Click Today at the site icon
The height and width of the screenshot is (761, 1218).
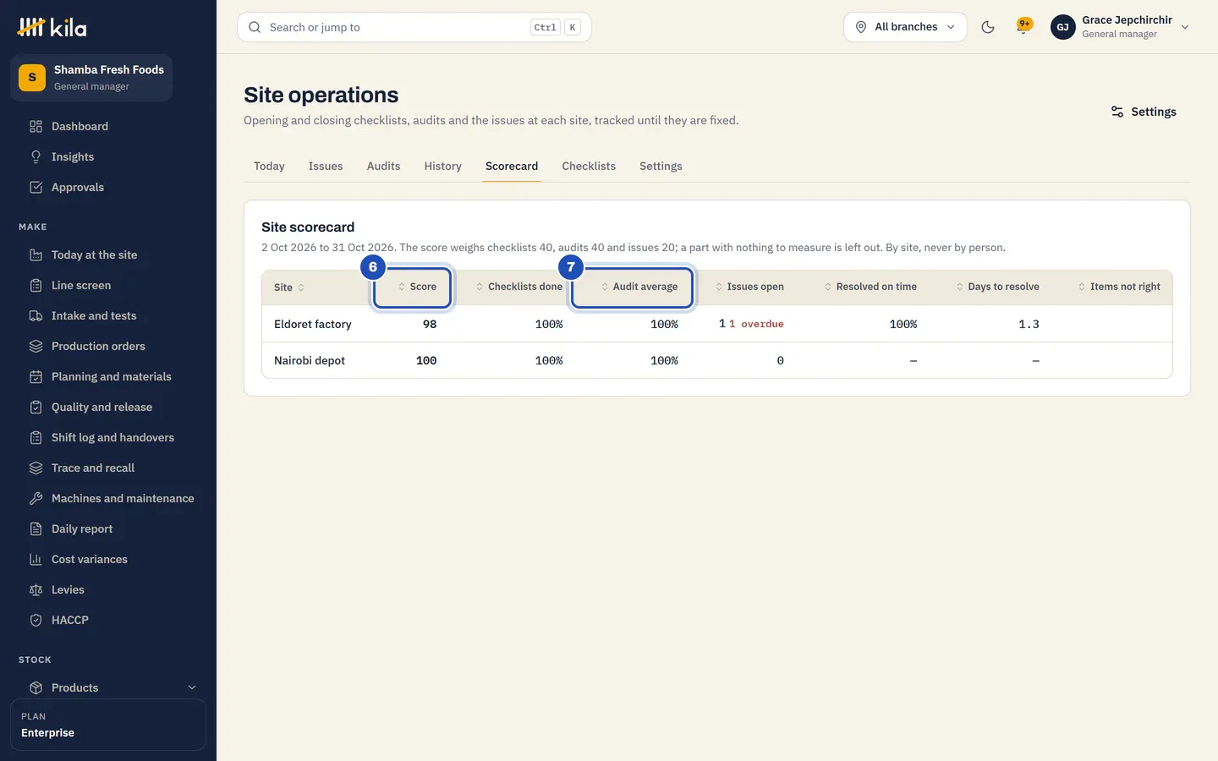[36, 255]
